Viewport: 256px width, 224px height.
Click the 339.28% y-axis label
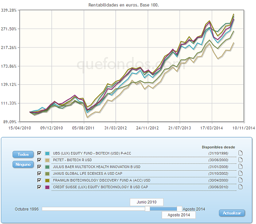[x=9, y=10]
